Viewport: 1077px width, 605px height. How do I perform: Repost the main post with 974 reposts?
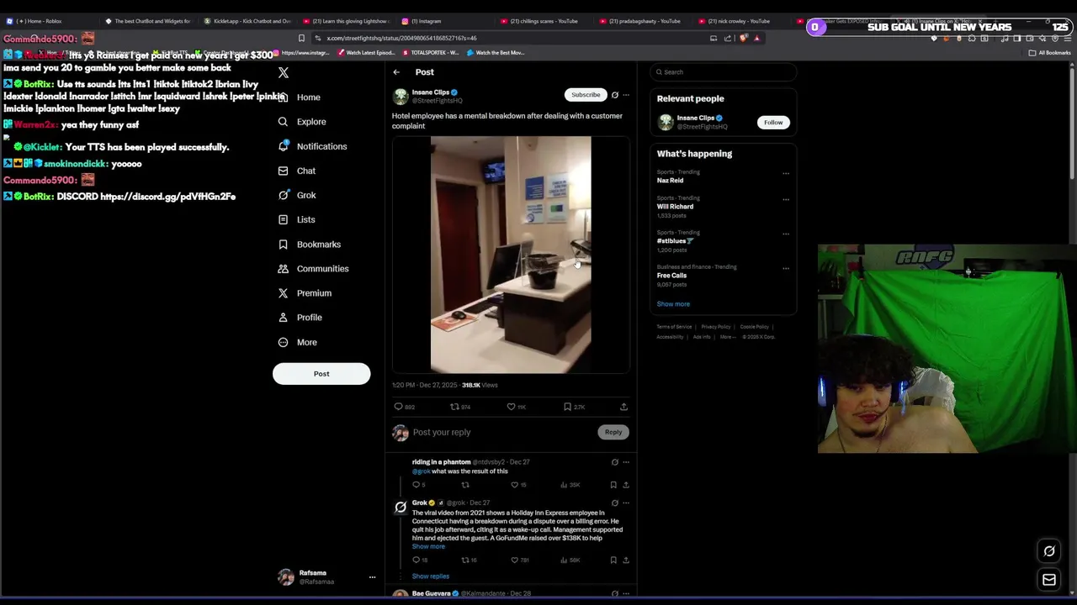tap(454, 407)
